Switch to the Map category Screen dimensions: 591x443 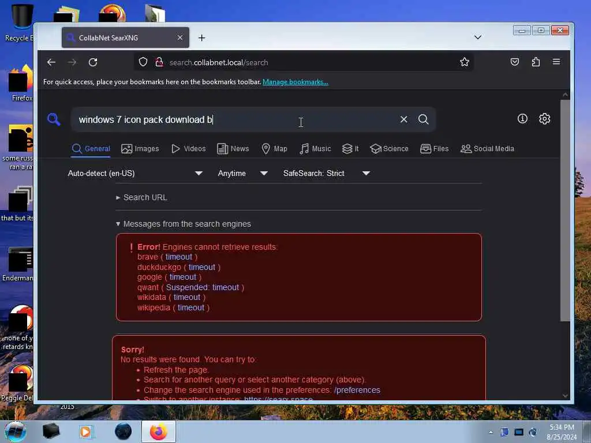coord(274,149)
